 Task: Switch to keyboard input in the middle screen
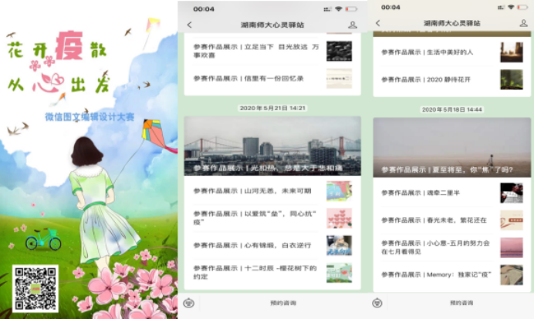189,303
